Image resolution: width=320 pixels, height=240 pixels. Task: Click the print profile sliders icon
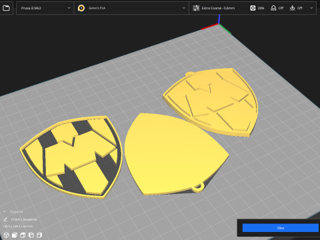click(x=196, y=8)
